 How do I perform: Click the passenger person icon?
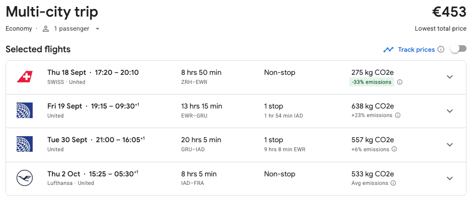coord(46,29)
